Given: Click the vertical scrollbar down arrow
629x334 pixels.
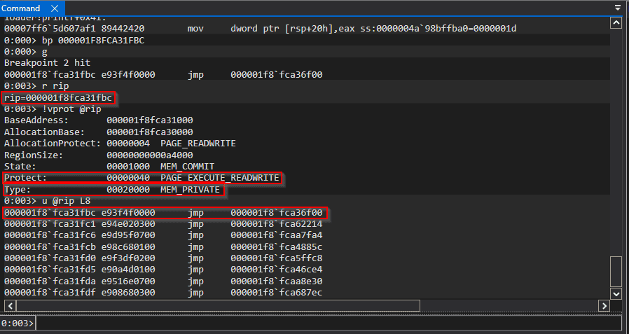Looking at the screenshot, I should [x=616, y=293].
